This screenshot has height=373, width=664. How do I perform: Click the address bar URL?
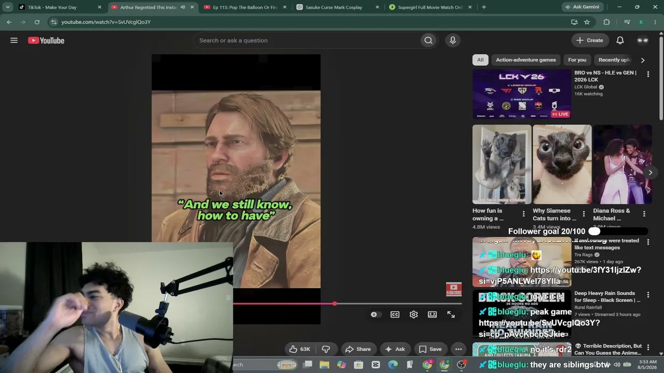106,22
